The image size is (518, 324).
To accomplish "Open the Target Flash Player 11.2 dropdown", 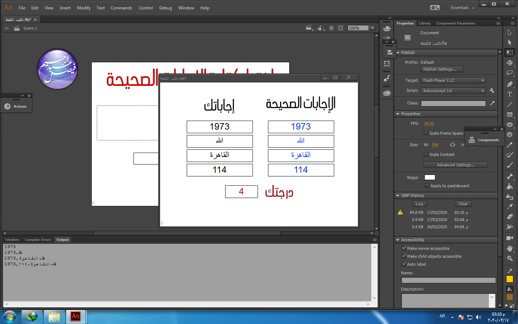I will tap(454, 80).
